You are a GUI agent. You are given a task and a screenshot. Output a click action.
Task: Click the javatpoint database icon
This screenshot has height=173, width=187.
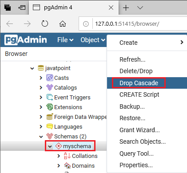coord(41,68)
